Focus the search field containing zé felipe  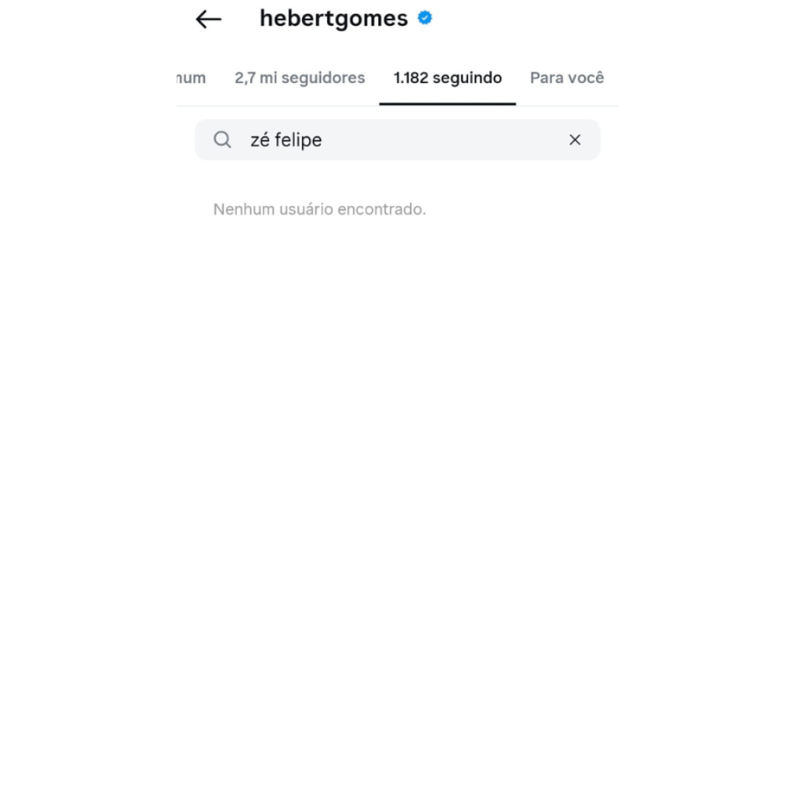397,140
